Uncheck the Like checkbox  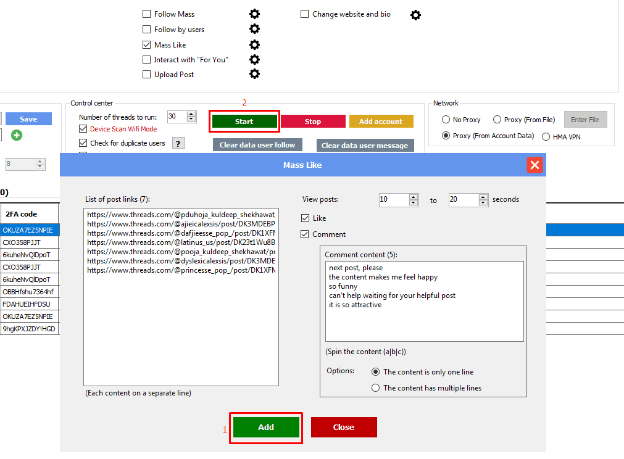[305, 218]
